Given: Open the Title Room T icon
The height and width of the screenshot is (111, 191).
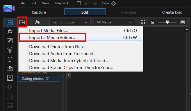Looking at the screenshot, I should point(10,59).
